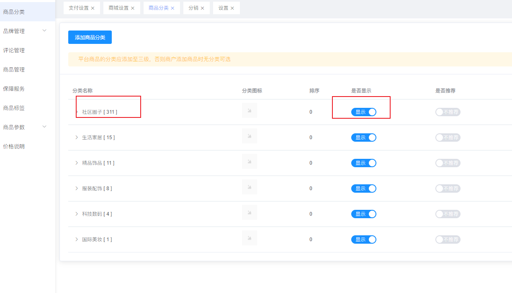Enable 推荐 switch for 生活家居
Image resolution: width=512 pixels, height=293 pixels.
(448, 138)
